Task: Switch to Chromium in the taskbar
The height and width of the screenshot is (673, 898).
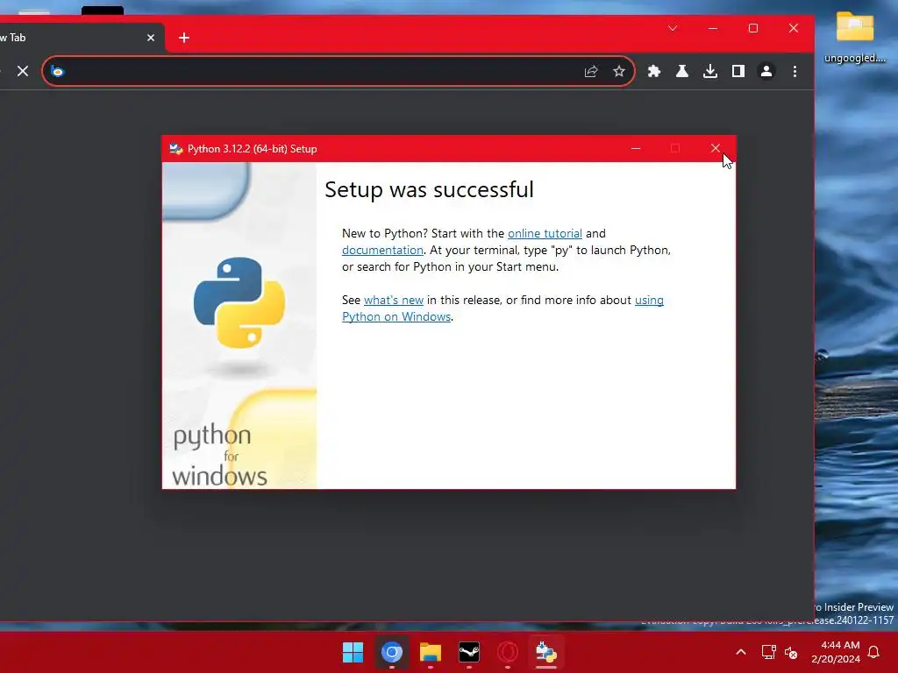Action: point(392,652)
